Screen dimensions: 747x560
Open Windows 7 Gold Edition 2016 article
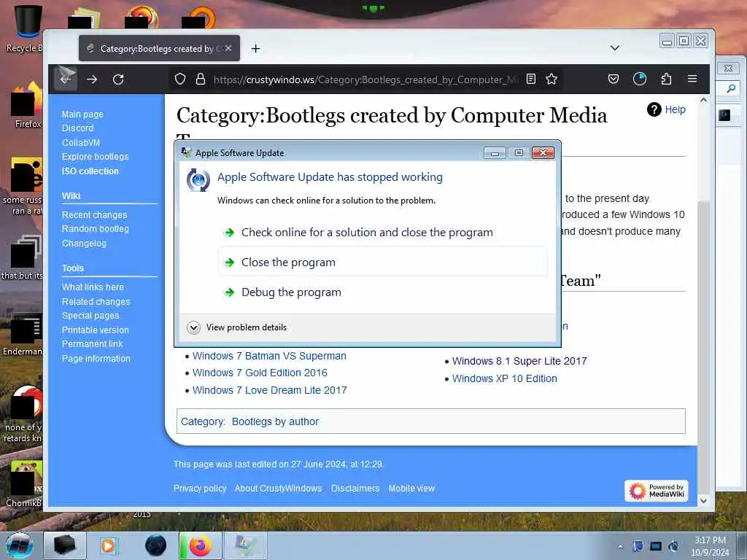(260, 373)
